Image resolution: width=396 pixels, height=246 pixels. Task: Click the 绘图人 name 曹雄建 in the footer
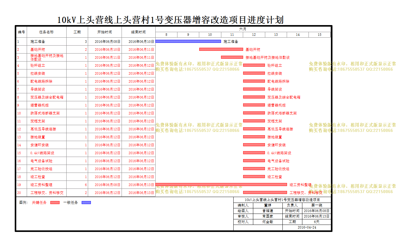click(268, 211)
